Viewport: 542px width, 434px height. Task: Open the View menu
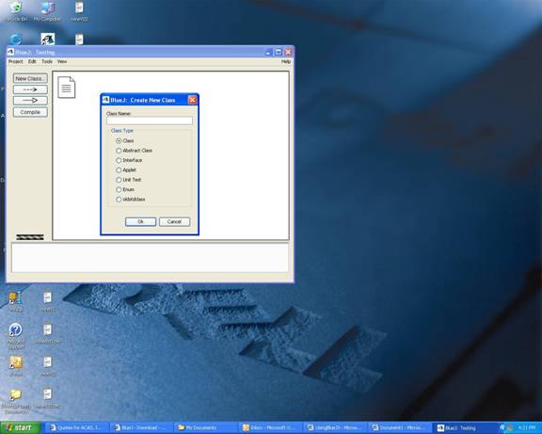(x=62, y=61)
